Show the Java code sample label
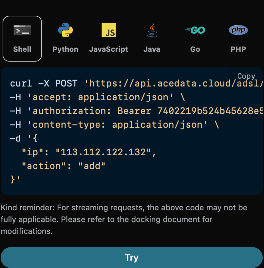 pos(152,49)
